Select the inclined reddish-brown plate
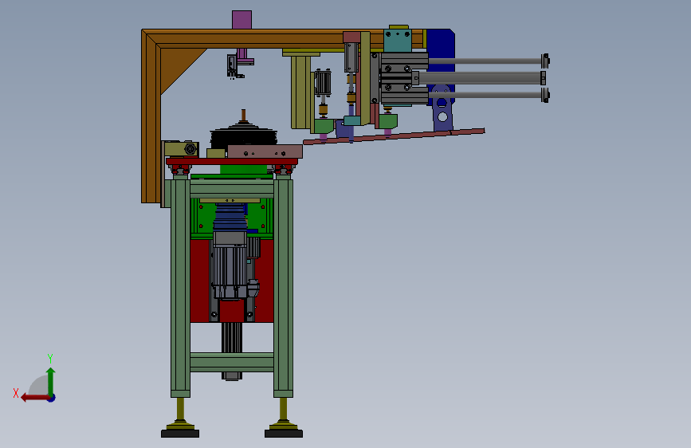691x448 pixels. tap(394, 136)
